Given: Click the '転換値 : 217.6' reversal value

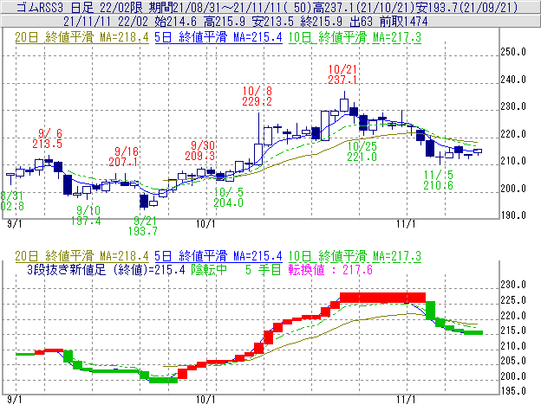Looking at the screenshot, I should (330, 269).
